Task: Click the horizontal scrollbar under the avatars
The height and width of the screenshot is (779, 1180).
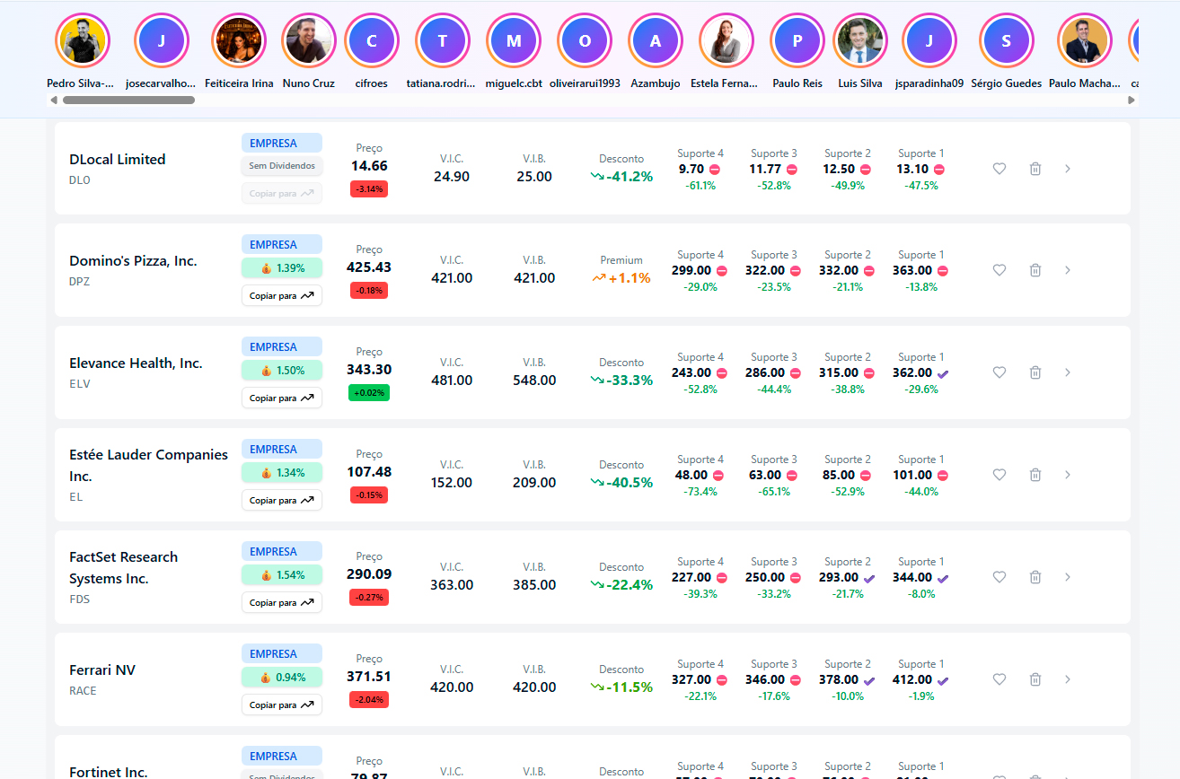Action: point(128,101)
